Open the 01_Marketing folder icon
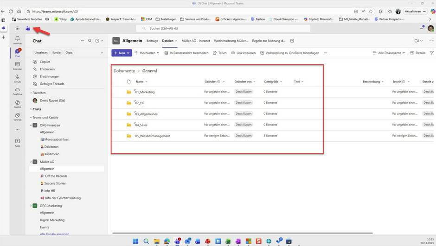The image size is (436, 246). 129,92
